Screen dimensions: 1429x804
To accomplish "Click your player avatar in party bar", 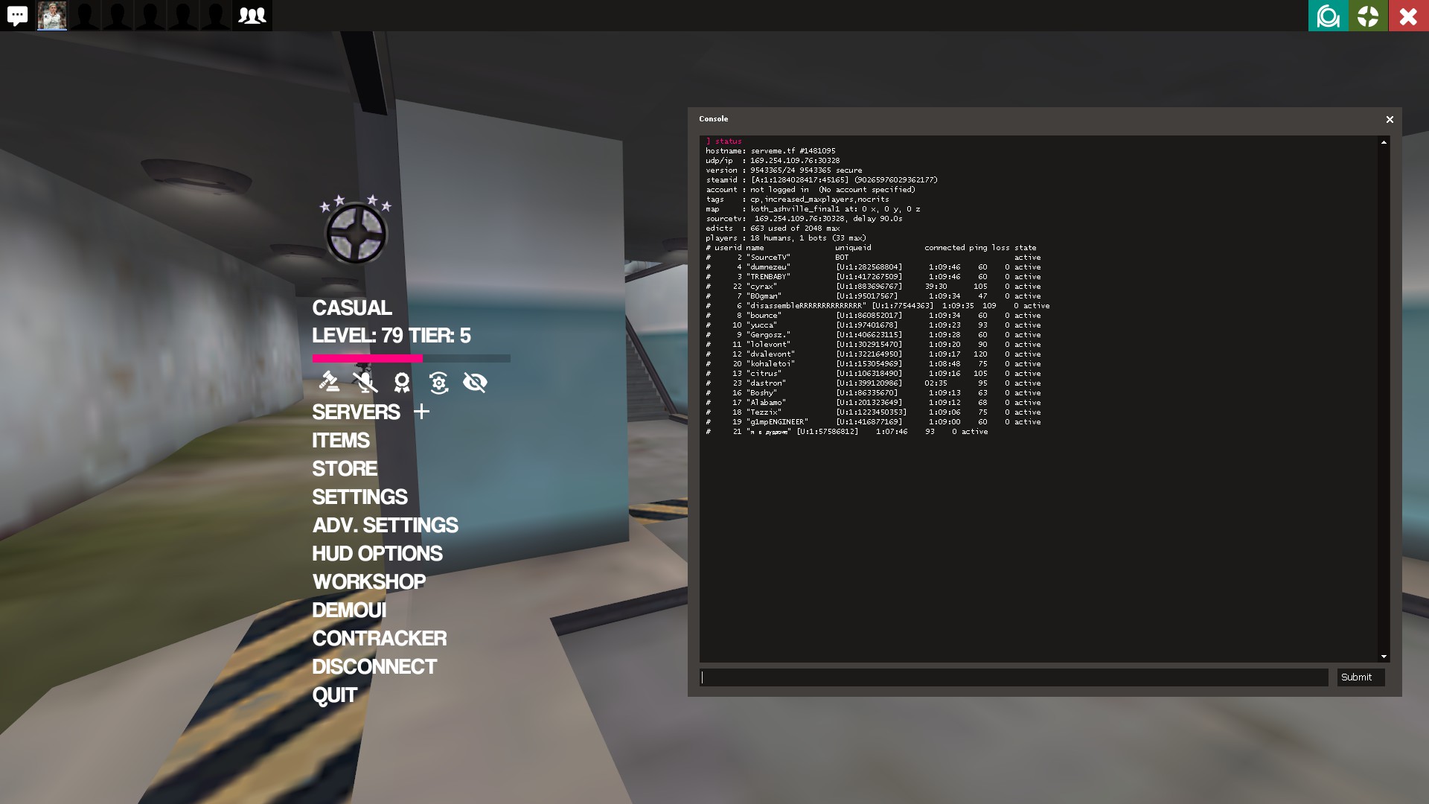I will (52, 16).
